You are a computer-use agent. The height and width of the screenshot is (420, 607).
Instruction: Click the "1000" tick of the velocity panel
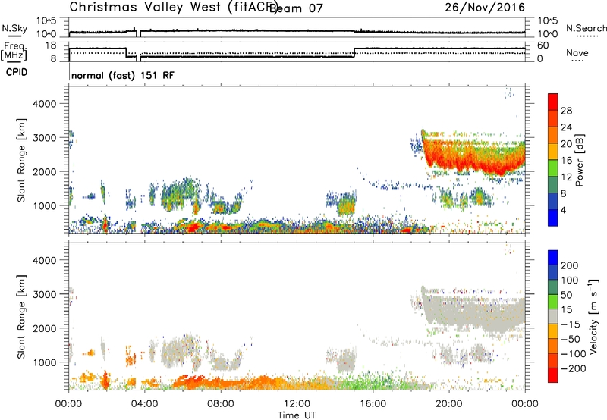pyautogui.click(x=45, y=362)
